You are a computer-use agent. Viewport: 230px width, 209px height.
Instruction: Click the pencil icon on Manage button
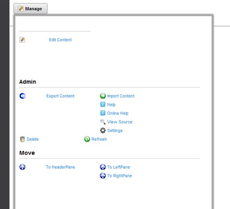21,9
